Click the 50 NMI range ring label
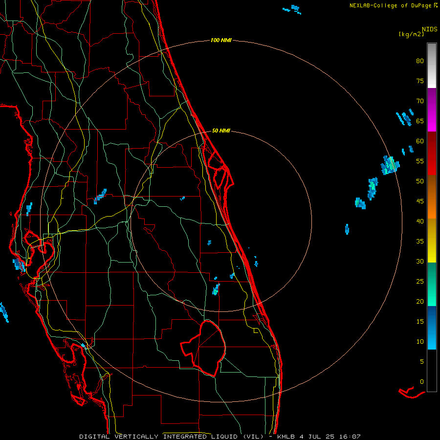 [221, 131]
